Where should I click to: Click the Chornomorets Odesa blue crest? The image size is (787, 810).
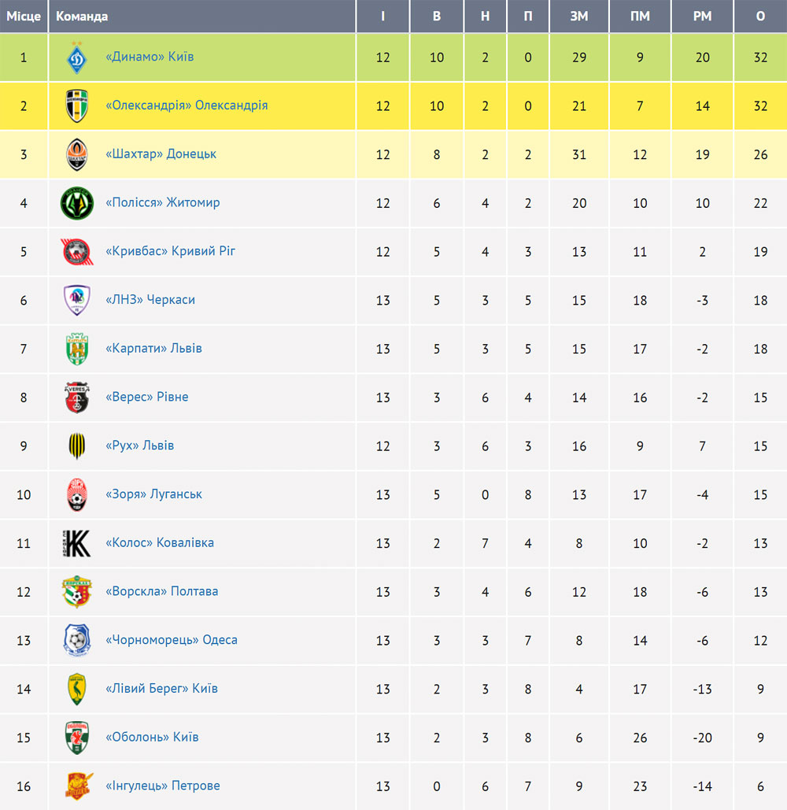pos(77,640)
